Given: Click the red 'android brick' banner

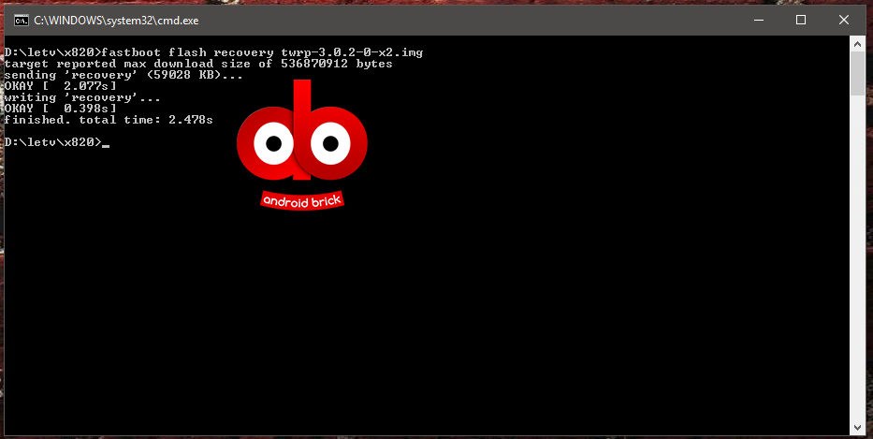Looking at the screenshot, I should (x=302, y=200).
